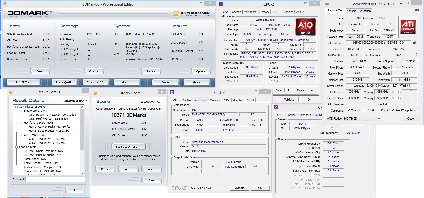424x198 pixels.
Task: Collapse the CPU Score: 5196 tree node
Action: [x=21, y=135]
